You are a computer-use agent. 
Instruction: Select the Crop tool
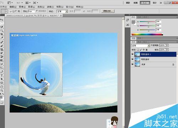[x=2, y=34]
